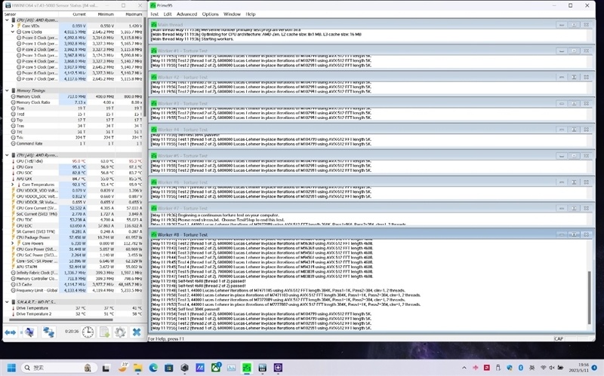Open the Xbox app on the taskbar

pos(216,368)
